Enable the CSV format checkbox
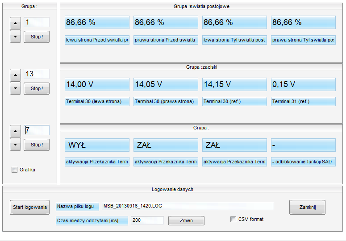This screenshot has height=241, width=346. (233, 220)
